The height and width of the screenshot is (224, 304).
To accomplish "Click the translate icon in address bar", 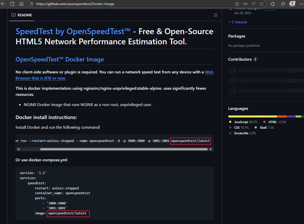I will 245,4.
